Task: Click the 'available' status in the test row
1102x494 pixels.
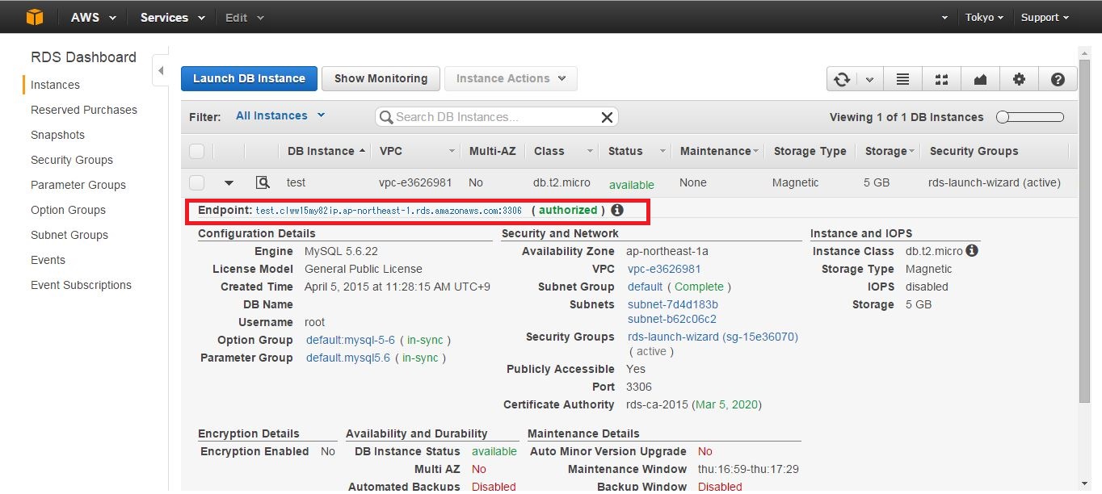Action: pyautogui.click(x=632, y=184)
